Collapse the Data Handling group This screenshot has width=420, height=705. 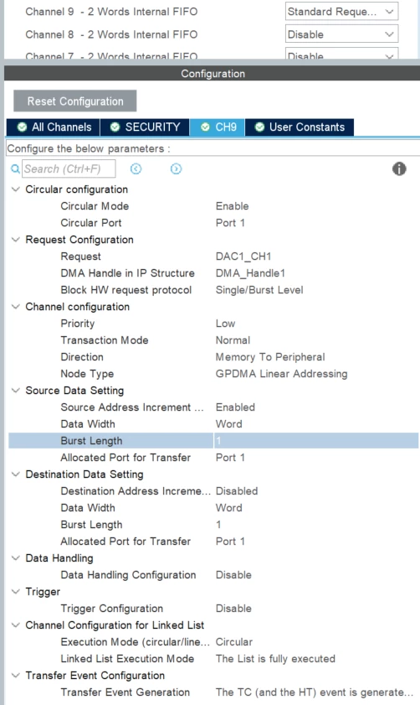[x=16, y=558]
